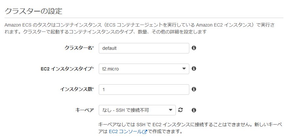Focus the cluster name field containing default
291x138 pixels.
(144, 48)
